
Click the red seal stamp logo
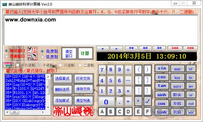(73, 111)
